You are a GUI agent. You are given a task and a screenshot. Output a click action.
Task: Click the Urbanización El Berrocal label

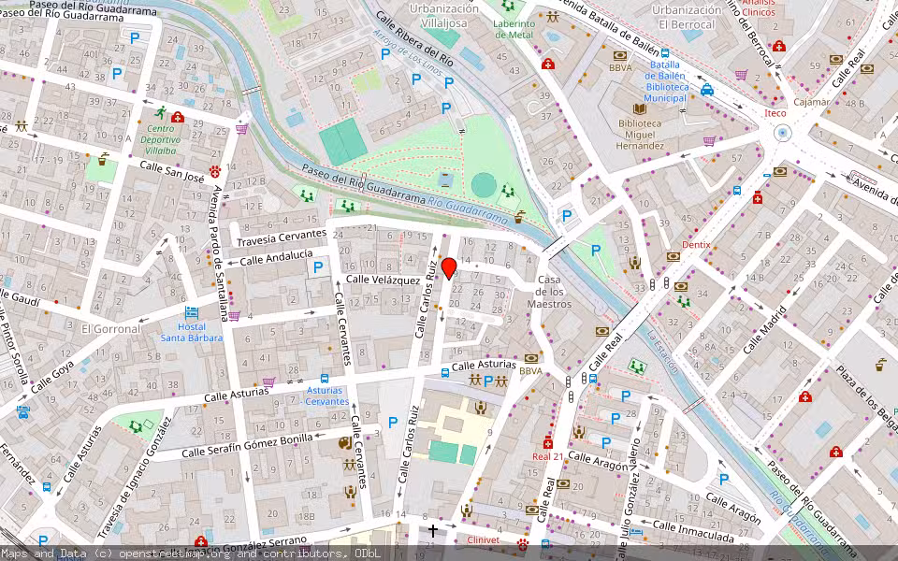[686, 17]
